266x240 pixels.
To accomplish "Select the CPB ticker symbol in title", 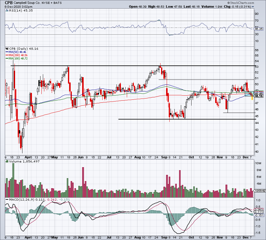I will click(x=9, y=3).
